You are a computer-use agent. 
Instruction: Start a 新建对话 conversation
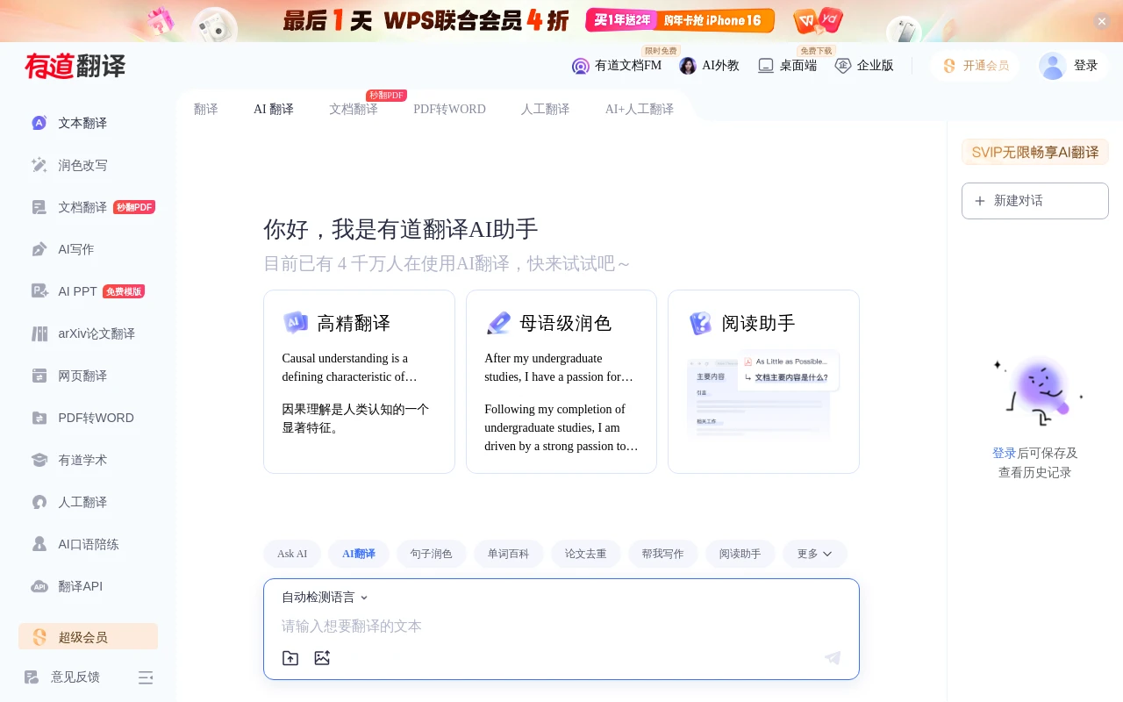(x=1035, y=201)
